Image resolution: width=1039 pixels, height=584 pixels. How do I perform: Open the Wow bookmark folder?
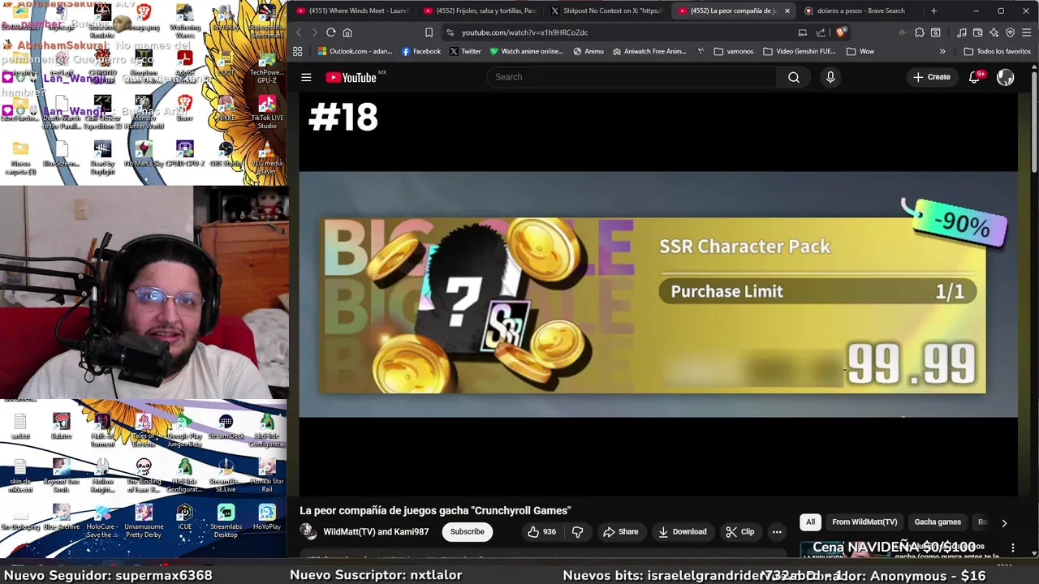point(860,51)
